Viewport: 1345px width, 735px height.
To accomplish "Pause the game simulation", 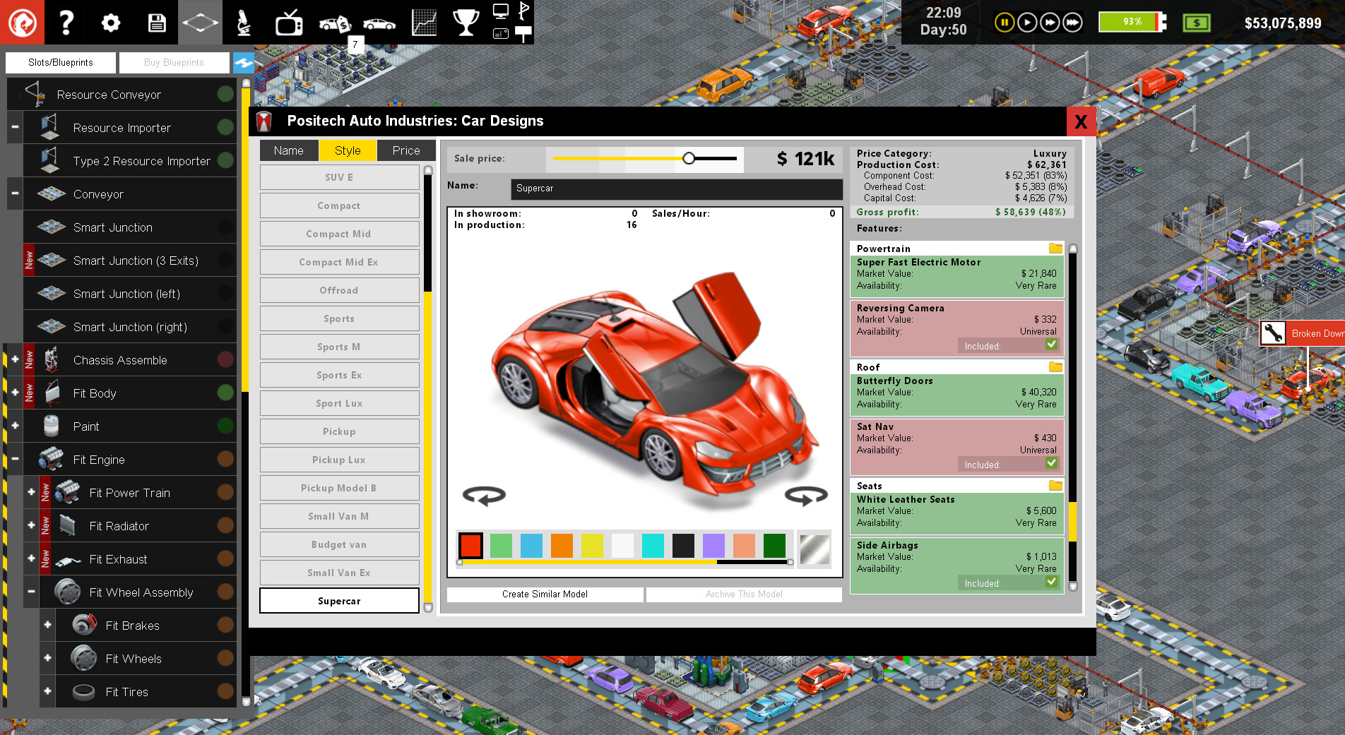I will (1004, 22).
